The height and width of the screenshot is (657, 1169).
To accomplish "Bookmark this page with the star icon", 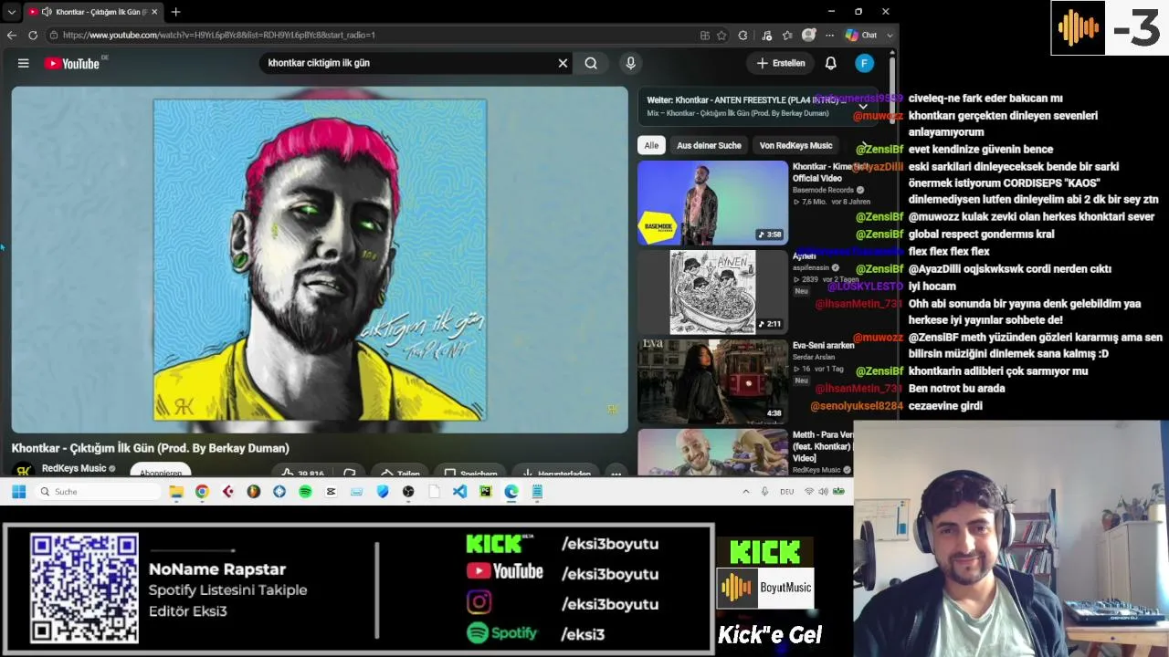I will (721, 35).
